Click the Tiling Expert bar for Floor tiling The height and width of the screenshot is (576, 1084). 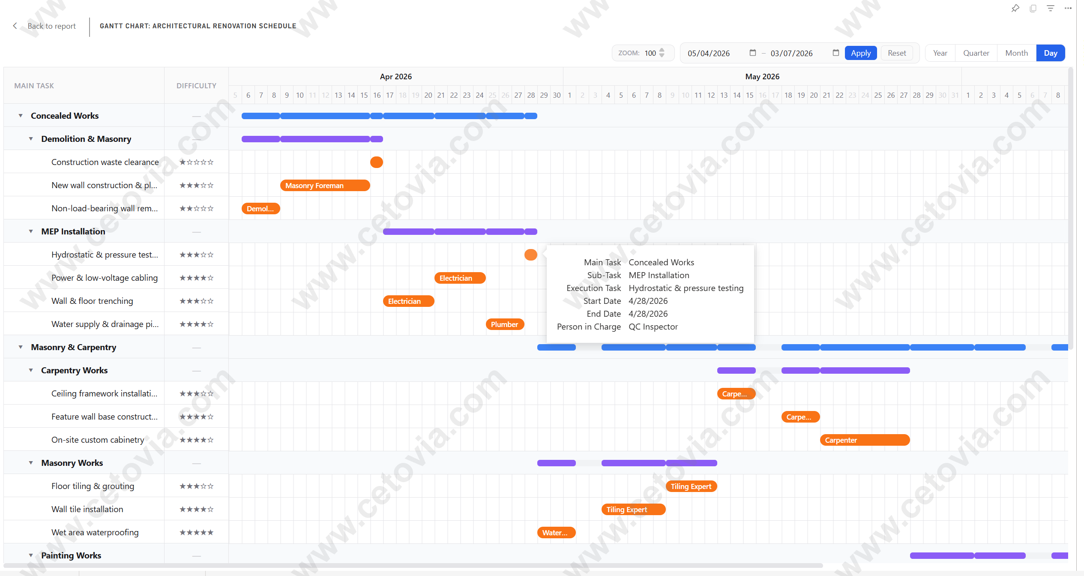coord(691,486)
